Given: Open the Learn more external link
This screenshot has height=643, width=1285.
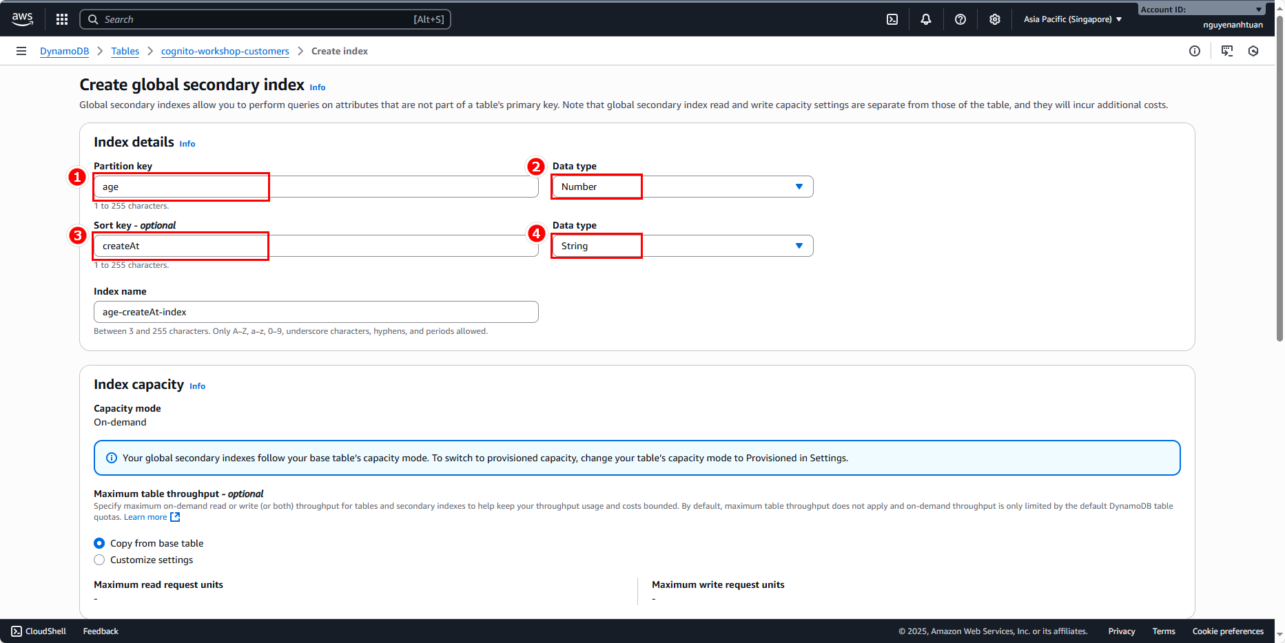Looking at the screenshot, I should click(152, 517).
